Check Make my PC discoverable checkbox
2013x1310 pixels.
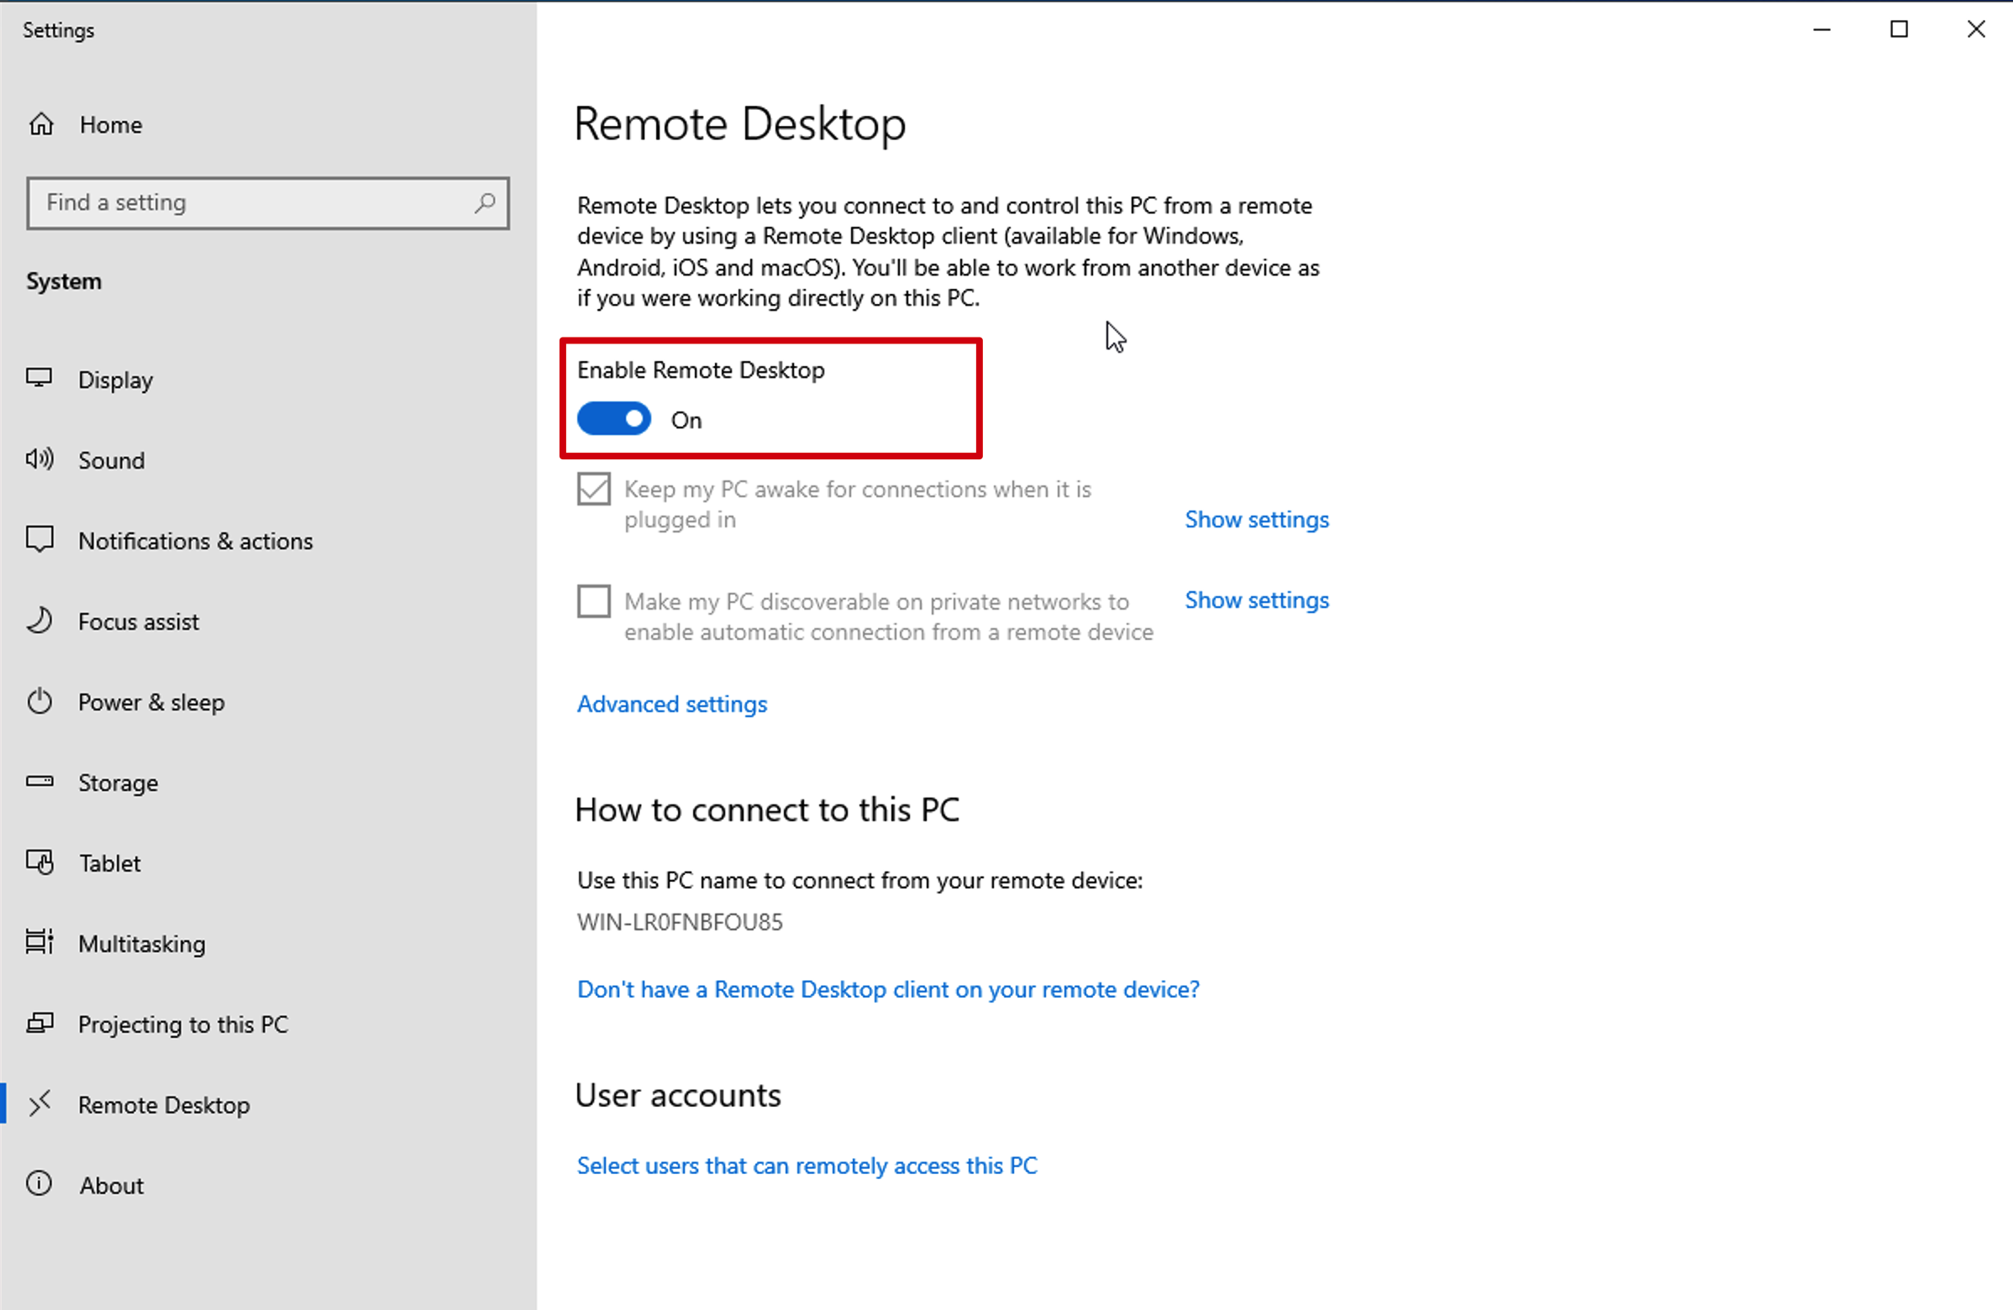pos(594,602)
